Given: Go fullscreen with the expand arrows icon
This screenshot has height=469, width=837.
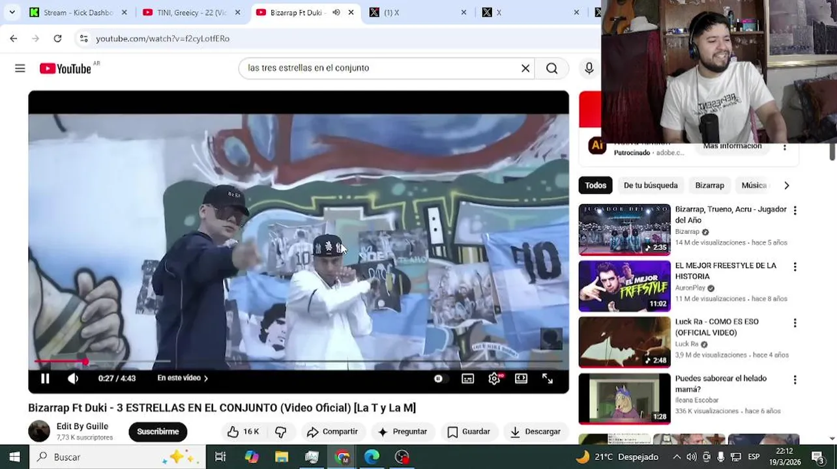Looking at the screenshot, I should tap(548, 378).
